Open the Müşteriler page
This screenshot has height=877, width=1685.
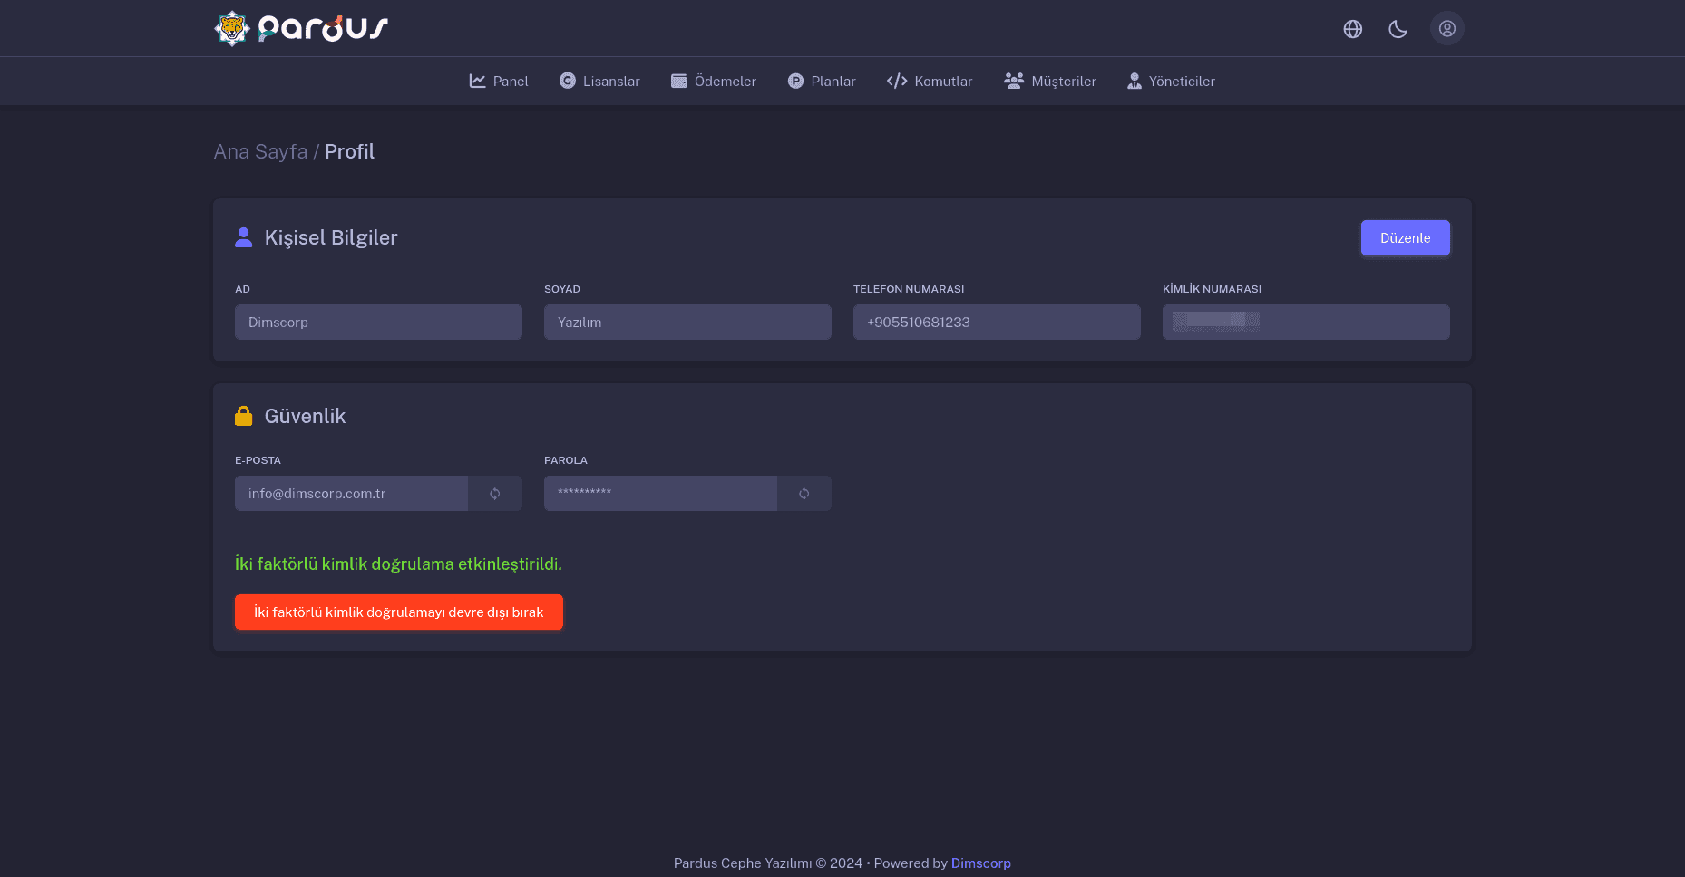coord(1050,82)
